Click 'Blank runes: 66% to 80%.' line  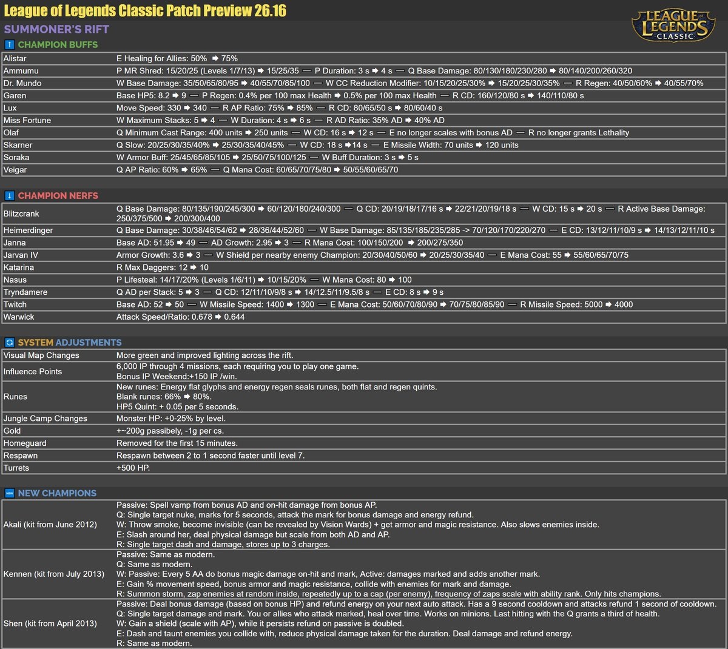click(x=164, y=397)
